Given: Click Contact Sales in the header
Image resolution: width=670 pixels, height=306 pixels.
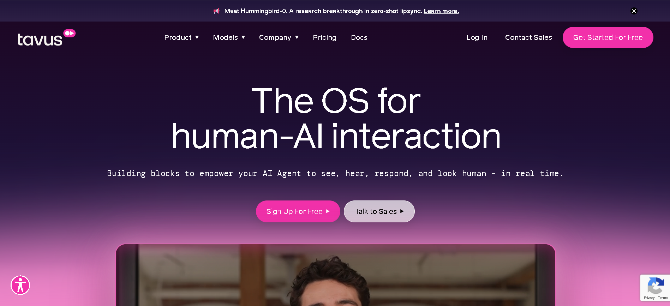Looking at the screenshot, I should 528,37.
